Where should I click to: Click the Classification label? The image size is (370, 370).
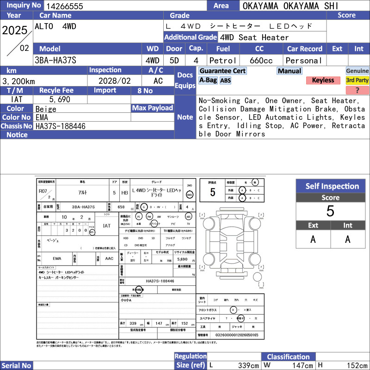coord(288,357)
